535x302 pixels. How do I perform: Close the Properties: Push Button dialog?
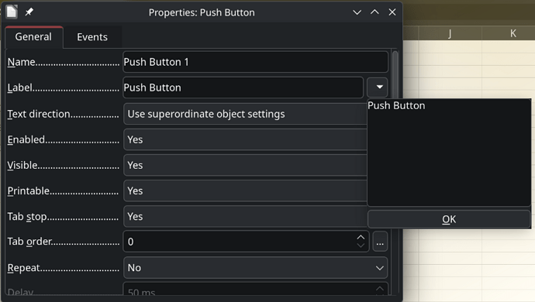[392, 12]
